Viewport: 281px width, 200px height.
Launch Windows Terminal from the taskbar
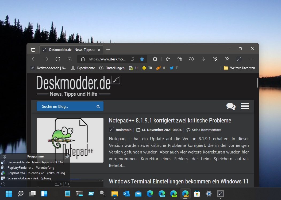tap(79, 194)
